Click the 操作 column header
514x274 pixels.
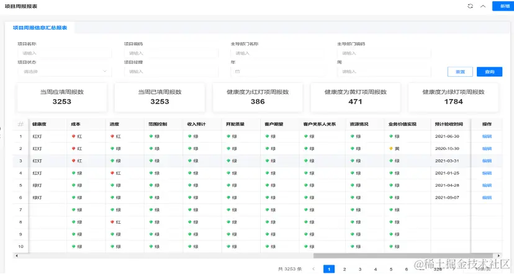point(487,124)
